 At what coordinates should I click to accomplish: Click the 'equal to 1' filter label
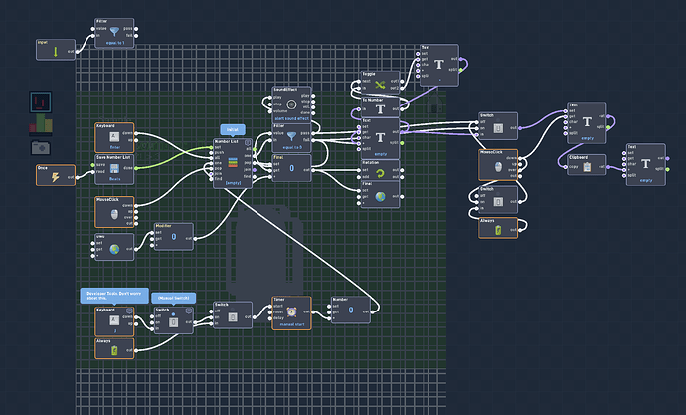point(114,43)
